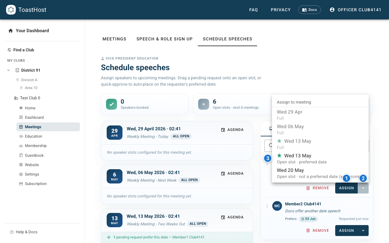Open Help & Docs at sidebar bottom
Viewport: 389px width, 243px height.
26,232
